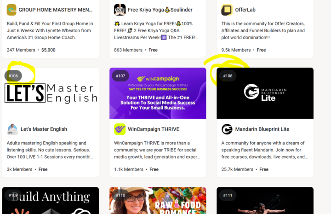Click the #110 rank badge

pyautogui.click(x=120, y=195)
